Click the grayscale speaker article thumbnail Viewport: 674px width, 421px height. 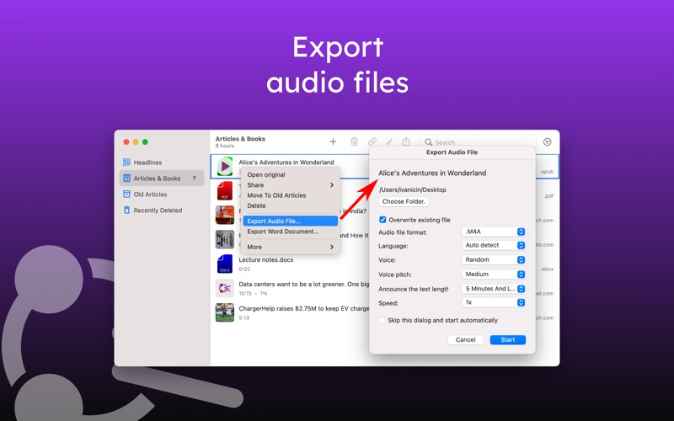(x=225, y=239)
